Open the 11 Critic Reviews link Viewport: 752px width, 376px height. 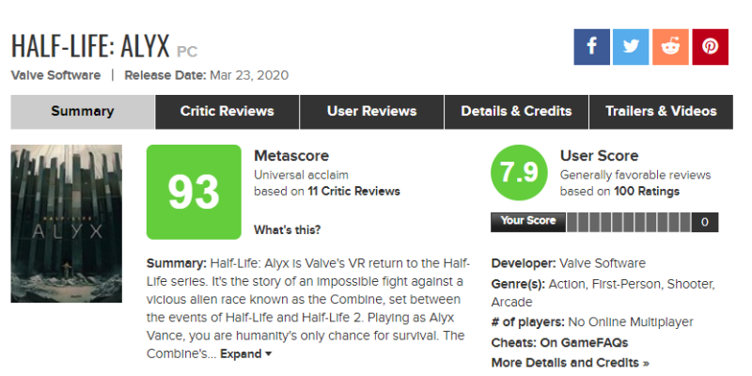tap(354, 192)
